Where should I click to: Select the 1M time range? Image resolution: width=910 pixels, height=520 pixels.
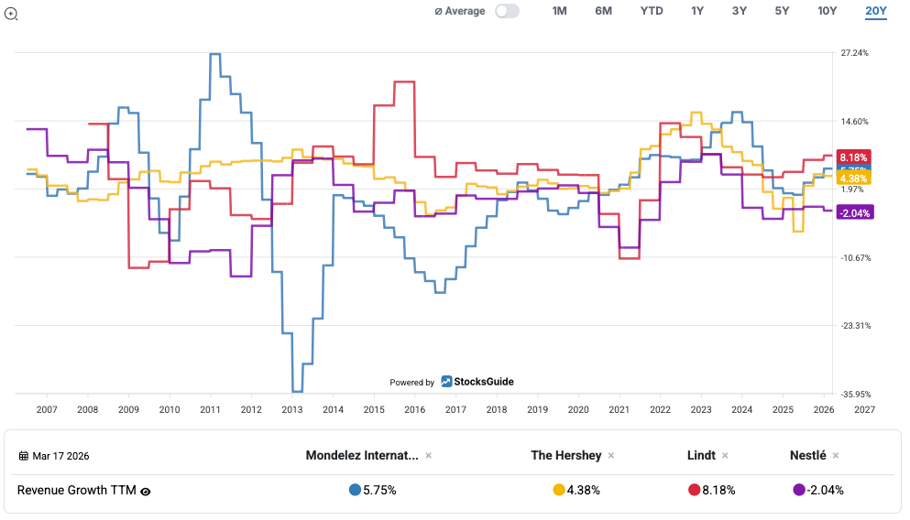click(x=559, y=11)
